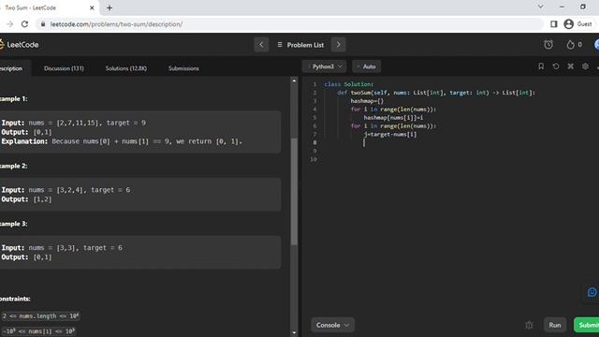The width and height of the screenshot is (599, 337).
Task: Click the description scrollbar thumb
Action: tap(294, 191)
